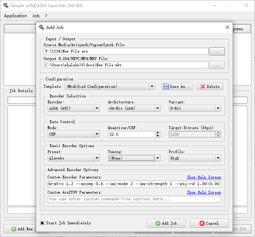Click green plus icon of Add New Job
255x237 pixels.
click(14, 229)
